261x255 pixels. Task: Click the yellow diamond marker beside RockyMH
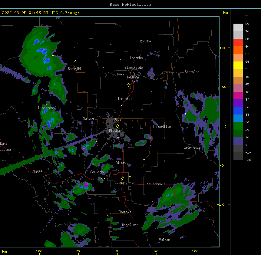pos(75,62)
